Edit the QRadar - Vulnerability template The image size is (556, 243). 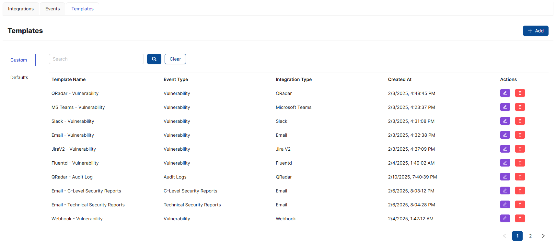(x=505, y=93)
